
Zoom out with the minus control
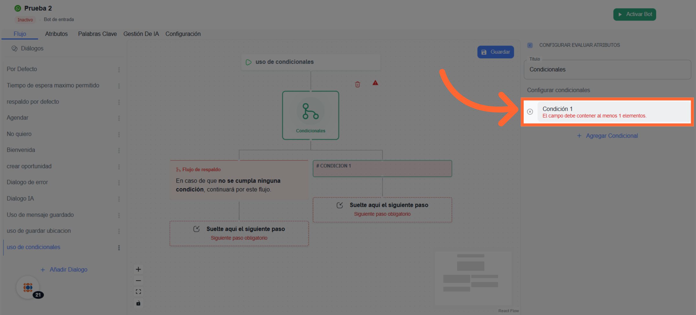[138, 280]
